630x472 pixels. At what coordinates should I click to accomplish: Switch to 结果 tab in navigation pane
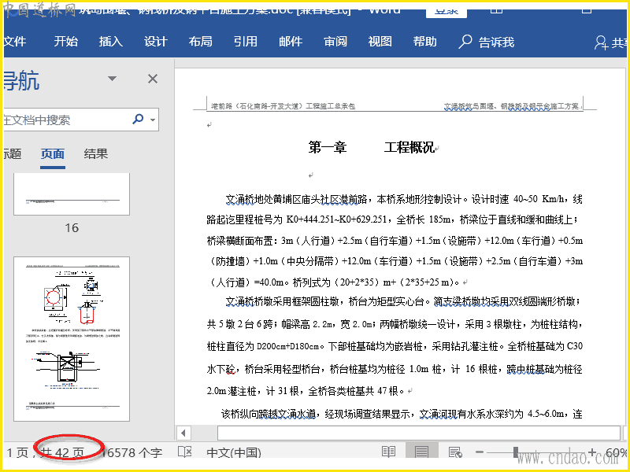pyautogui.click(x=96, y=154)
